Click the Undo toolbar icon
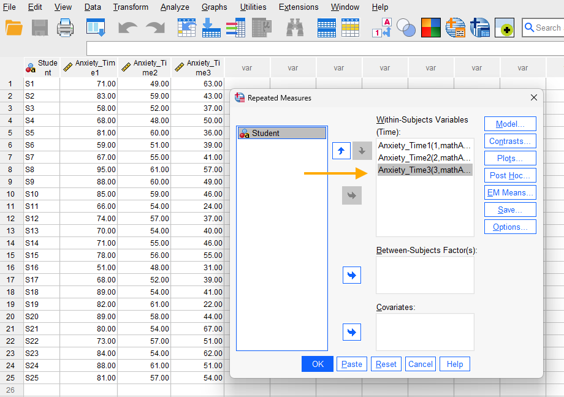Screen dimensions: 564x397 click(x=127, y=28)
